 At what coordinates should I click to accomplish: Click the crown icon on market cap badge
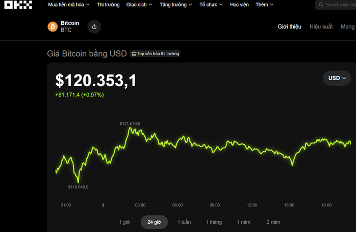(x=134, y=54)
